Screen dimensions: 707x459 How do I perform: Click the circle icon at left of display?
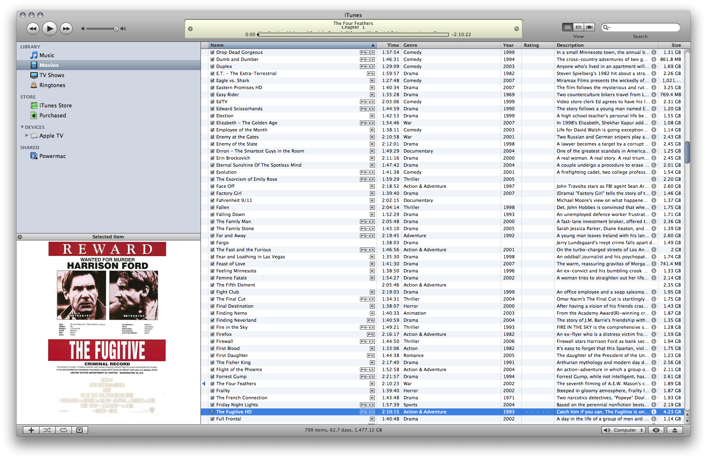191,29
